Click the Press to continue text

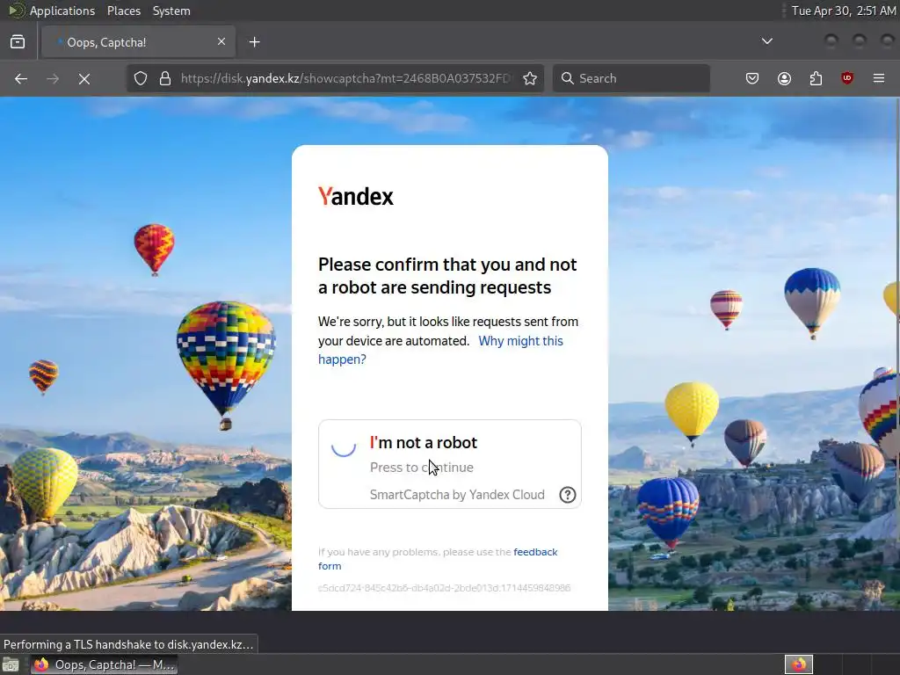[x=422, y=468]
